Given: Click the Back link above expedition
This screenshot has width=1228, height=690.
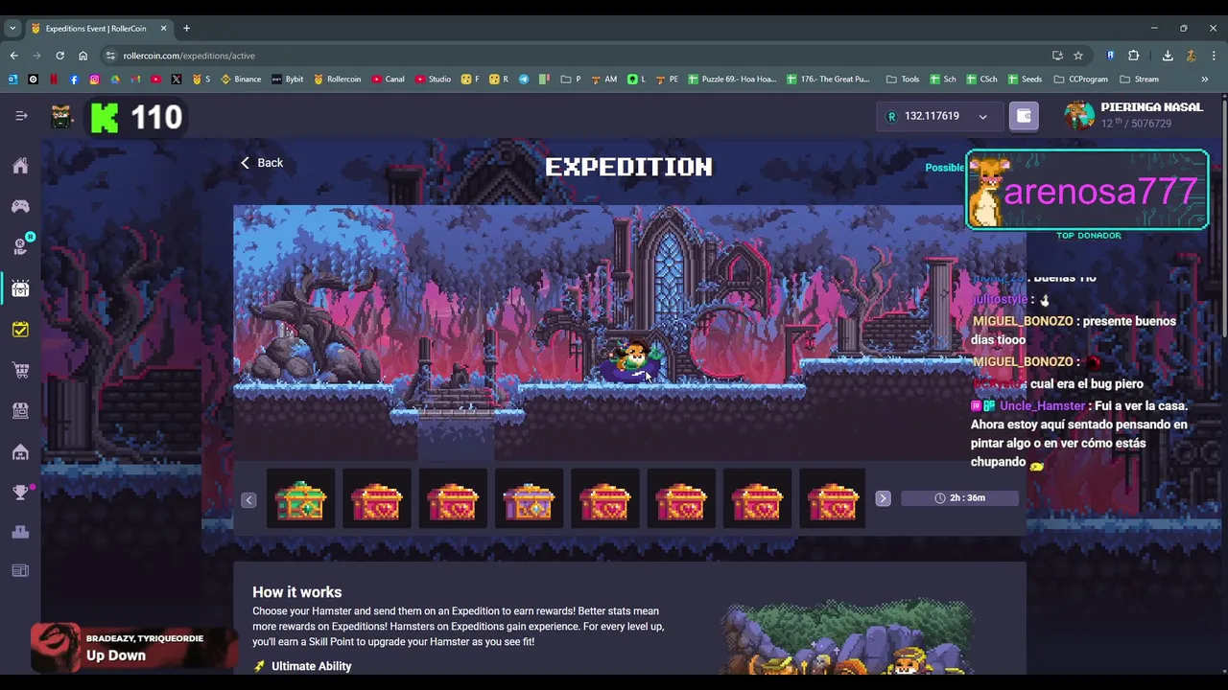Looking at the screenshot, I should click(262, 163).
